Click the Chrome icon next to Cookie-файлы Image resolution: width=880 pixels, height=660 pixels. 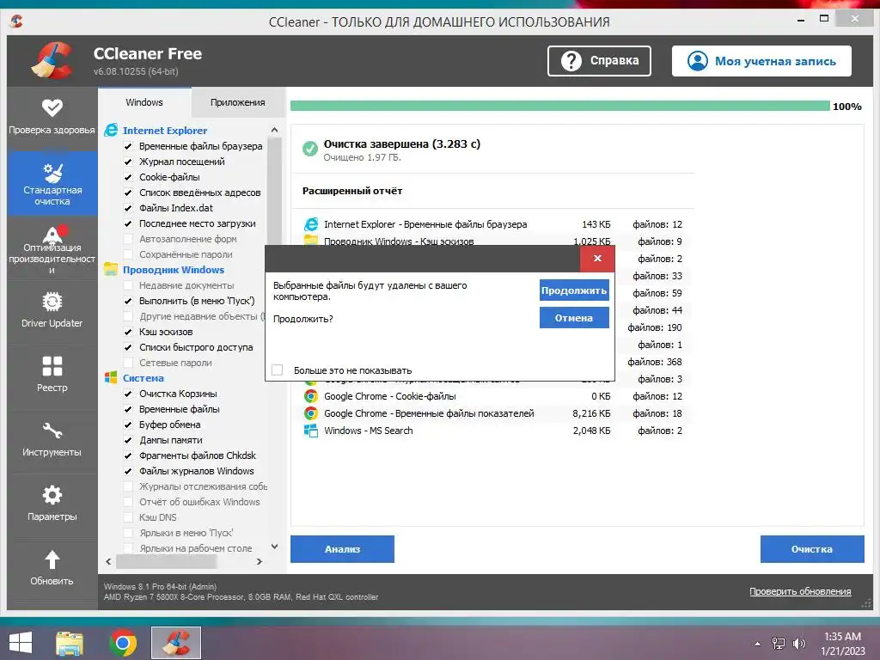[x=311, y=396]
